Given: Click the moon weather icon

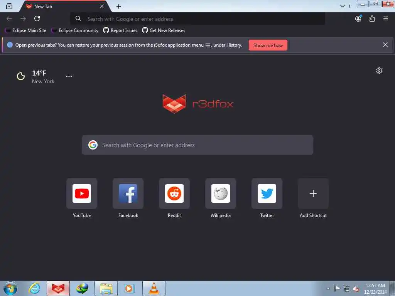Looking at the screenshot, I should pos(21,76).
